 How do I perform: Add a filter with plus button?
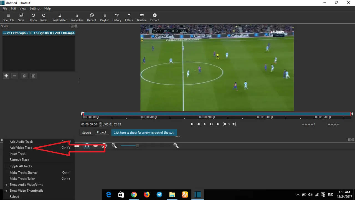[6, 76]
